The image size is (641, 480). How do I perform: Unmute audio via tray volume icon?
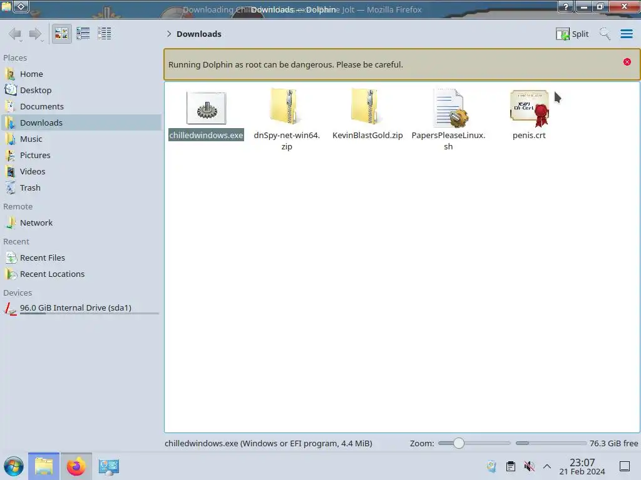point(529,466)
